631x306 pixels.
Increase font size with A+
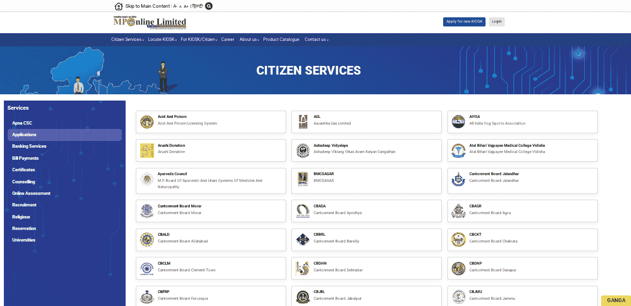point(186,7)
